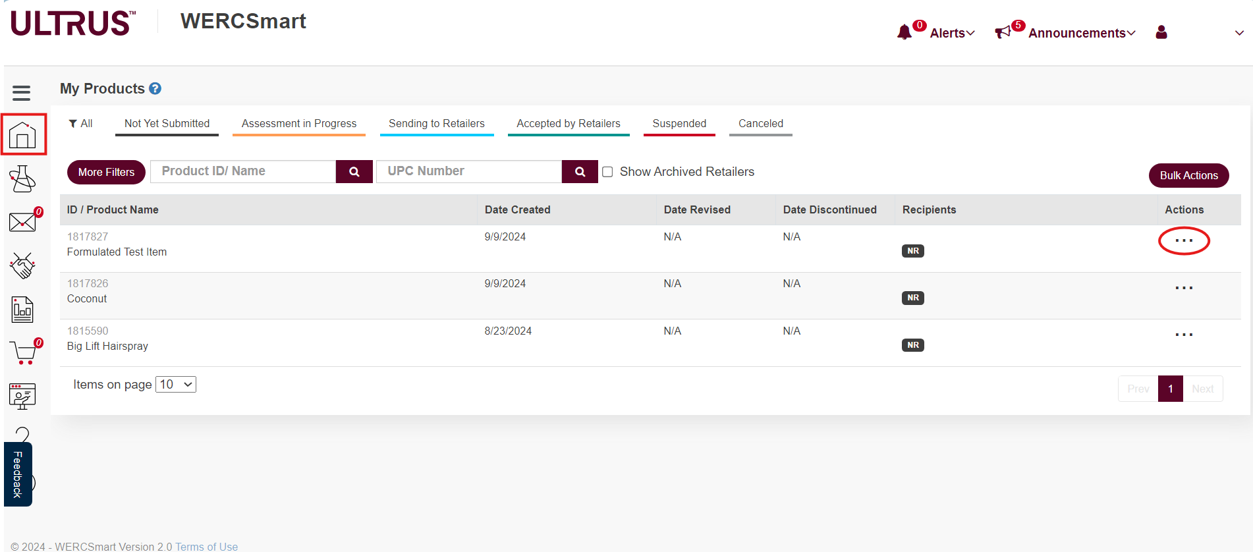Switch to Suspended tab
The width and height of the screenshot is (1253, 552).
(679, 124)
